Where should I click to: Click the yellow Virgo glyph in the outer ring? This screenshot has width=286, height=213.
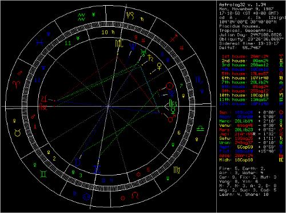coord(177,170)
